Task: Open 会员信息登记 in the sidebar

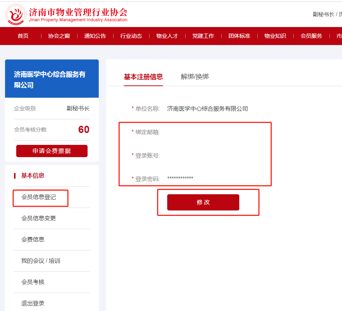Action: tap(39, 197)
